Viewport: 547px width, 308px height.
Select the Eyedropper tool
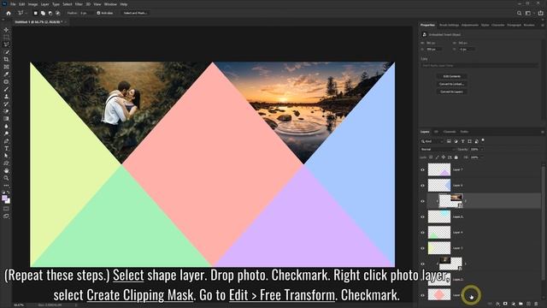pyautogui.click(x=6, y=74)
